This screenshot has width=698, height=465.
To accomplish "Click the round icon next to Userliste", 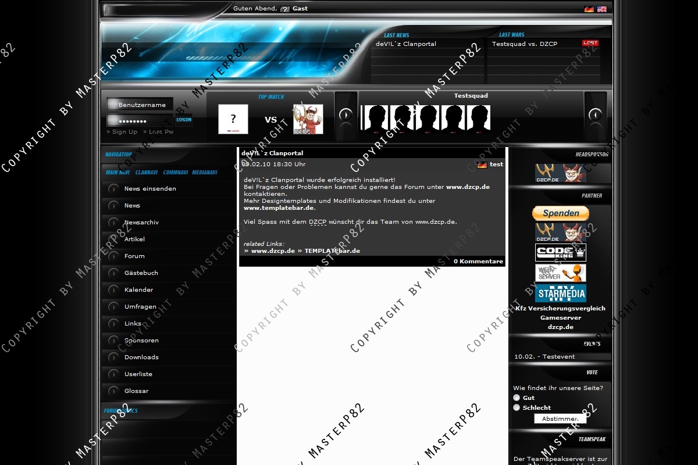I will [x=113, y=374].
